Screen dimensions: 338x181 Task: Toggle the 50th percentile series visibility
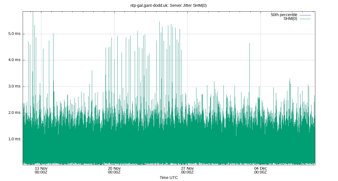(283, 15)
